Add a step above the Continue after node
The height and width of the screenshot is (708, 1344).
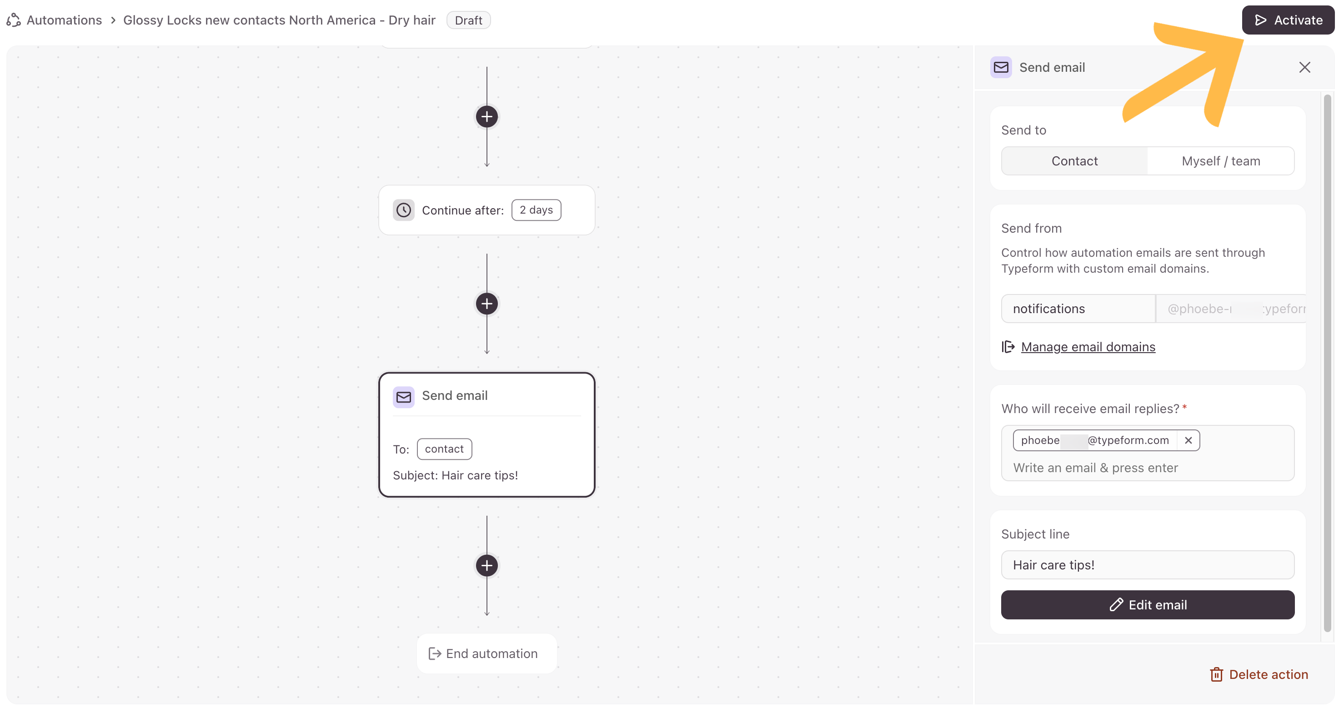point(486,116)
